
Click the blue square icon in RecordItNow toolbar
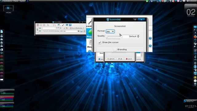(70, 25)
